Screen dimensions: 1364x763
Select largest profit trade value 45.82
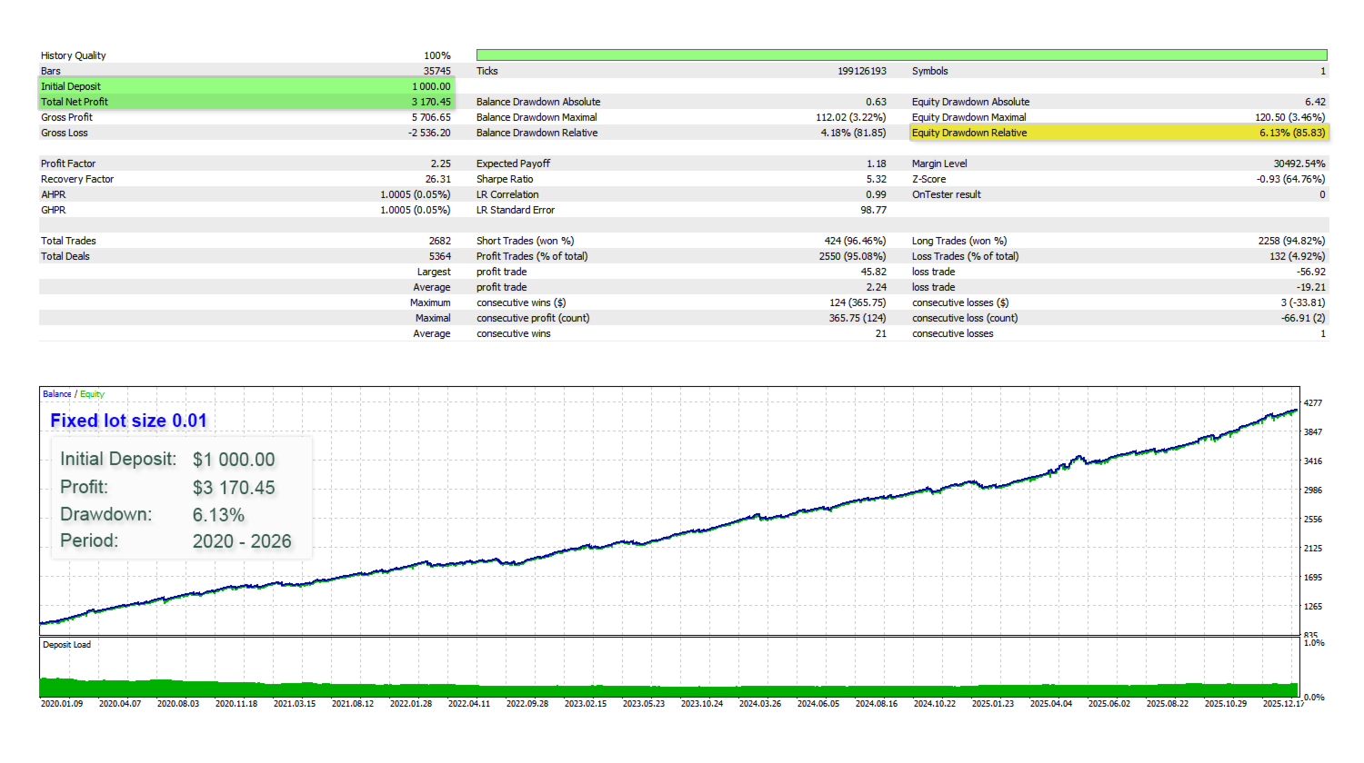(x=873, y=272)
